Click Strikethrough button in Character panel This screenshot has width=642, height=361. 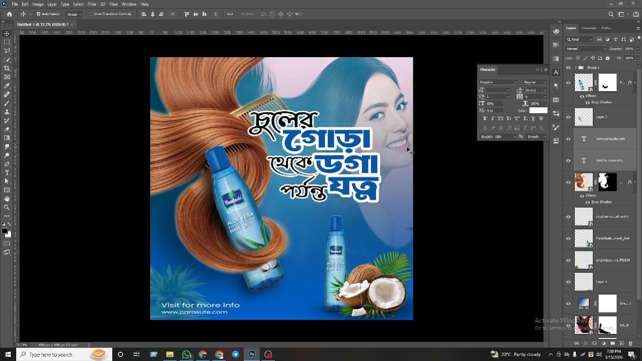[x=541, y=119]
